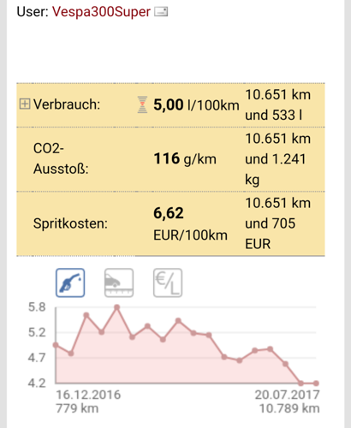Click the 20.07.2017 end date label
The width and height of the screenshot is (351, 428).
click(287, 395)
